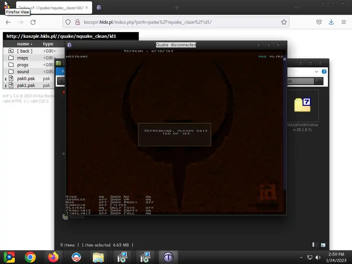The image size is (352, 264).
Task: Select the MesaForWindows 7z archive file
Action: 302,111
